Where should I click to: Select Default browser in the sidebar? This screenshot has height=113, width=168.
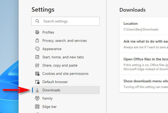pos(66,82)
